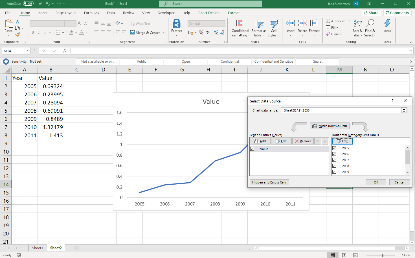This screenshot has width=415, height=258.
Task: Click the Underline formatting icon
Action: tap(45, 32)
